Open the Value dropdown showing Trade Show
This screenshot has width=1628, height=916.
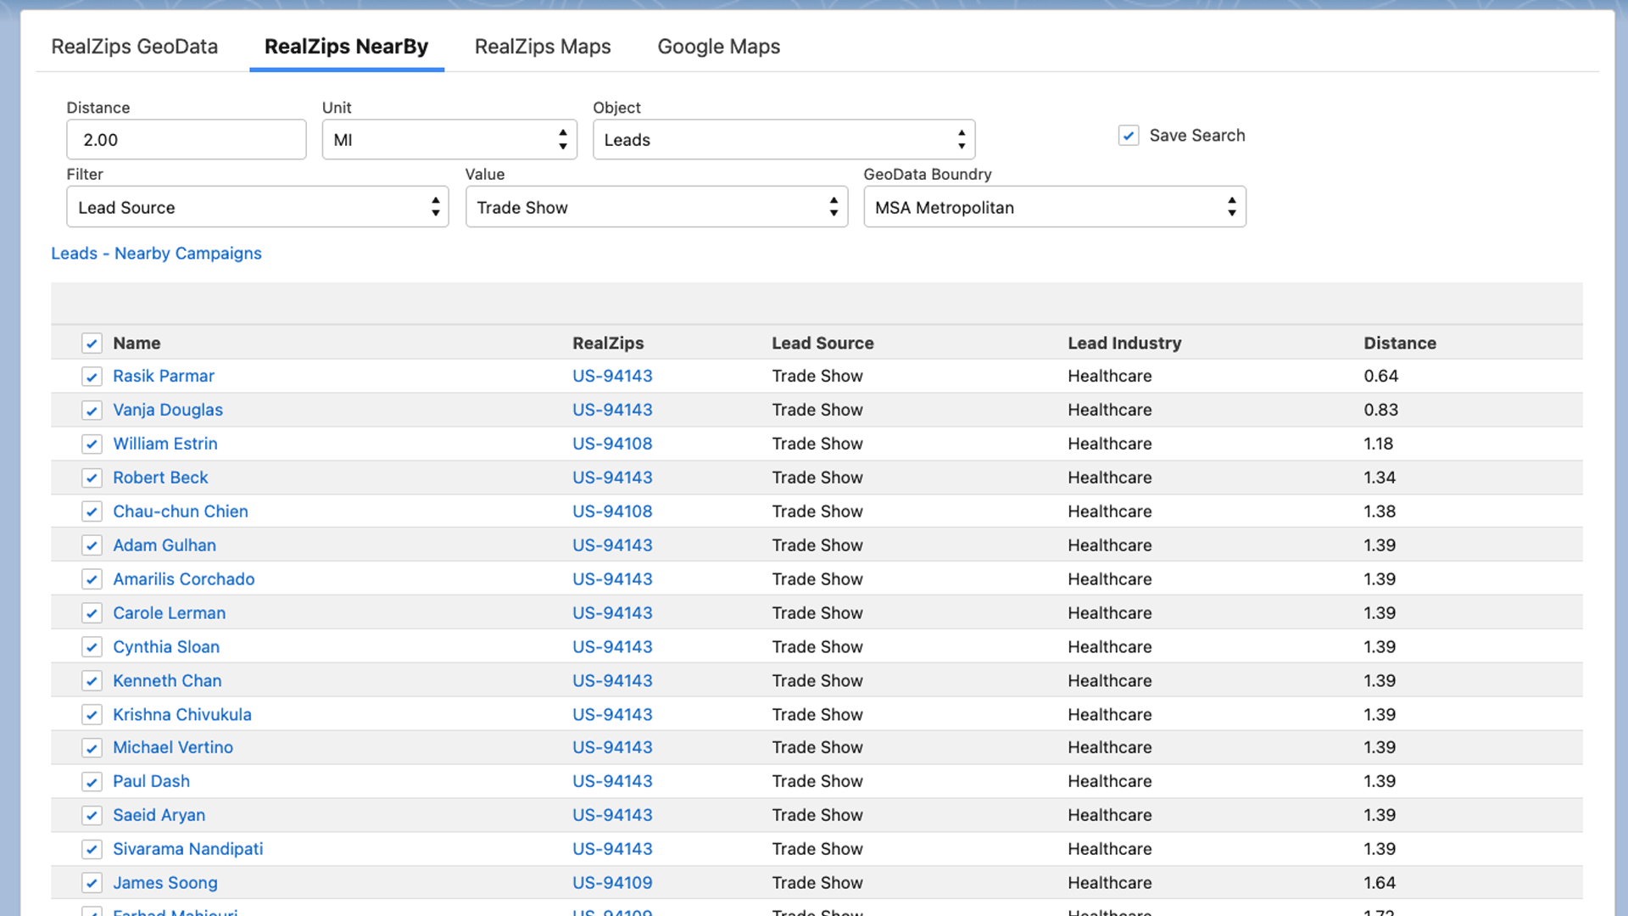click(656, 207)
